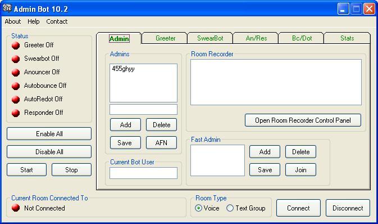Click the Start button
Viewport: 378px width, 224px height.
point(26,170)
